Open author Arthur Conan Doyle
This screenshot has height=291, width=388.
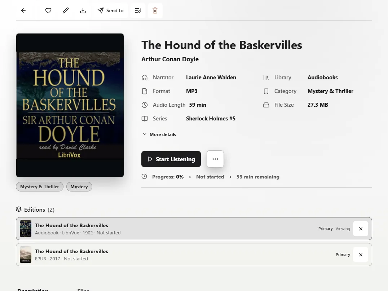pos(170,59)
